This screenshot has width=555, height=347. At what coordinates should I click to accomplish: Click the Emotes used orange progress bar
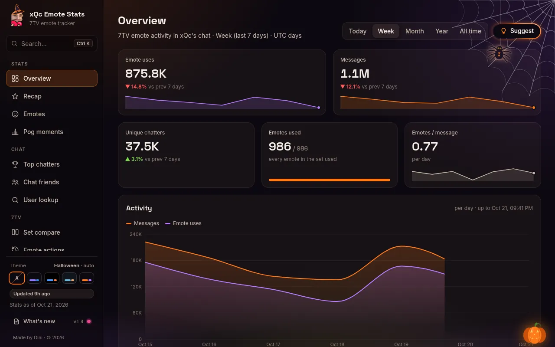point(330,180)
